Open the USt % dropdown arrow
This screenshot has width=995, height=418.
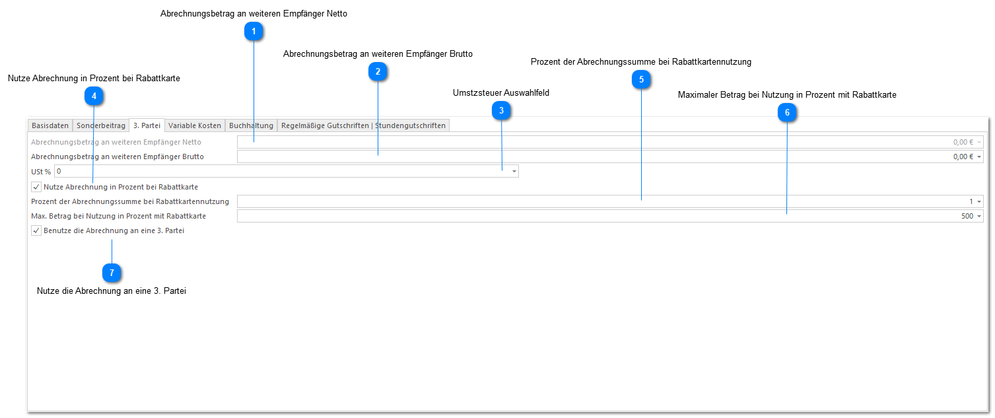point(513,172)
